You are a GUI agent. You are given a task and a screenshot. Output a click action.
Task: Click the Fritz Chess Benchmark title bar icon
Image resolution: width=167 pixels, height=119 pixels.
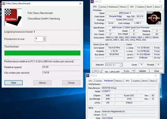point(4,3)
